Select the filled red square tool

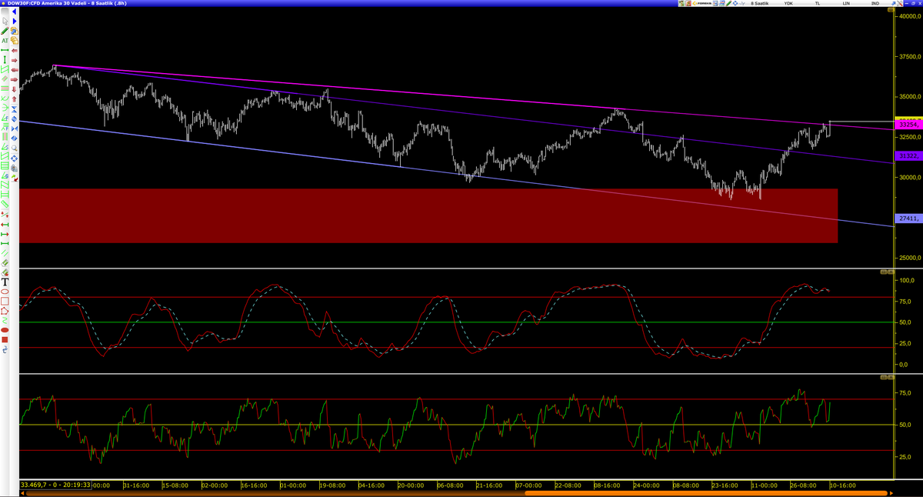5,339
